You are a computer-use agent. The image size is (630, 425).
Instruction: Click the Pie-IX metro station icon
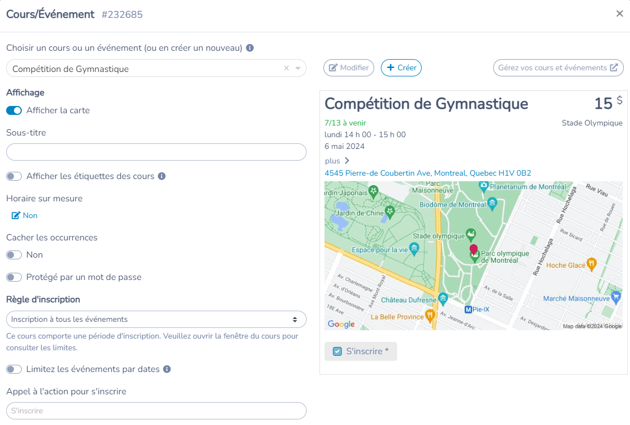[x=468, y=310]
